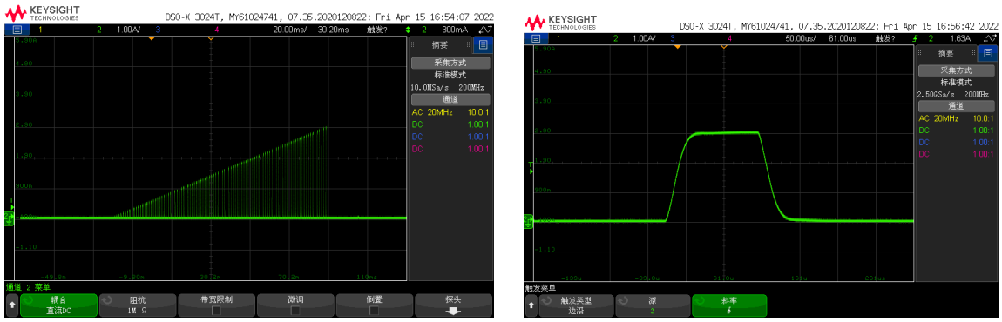Image resolution: width=1002 pixels, height=322 pixels.
Task: Open the 探头 probe submenu arrow
Action: (453, 312)
